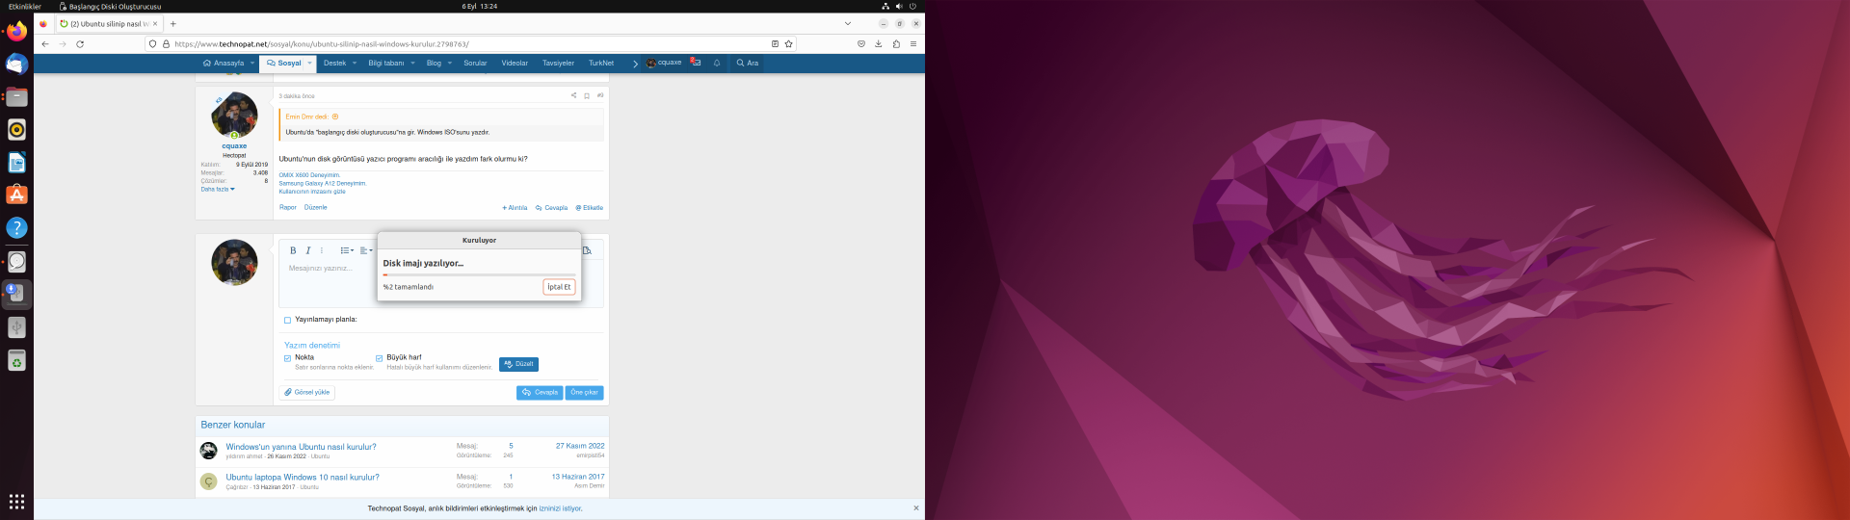Click the Düzelt button
The height and width of the screenshot is (520, 1850).
(x=518, y=364)
